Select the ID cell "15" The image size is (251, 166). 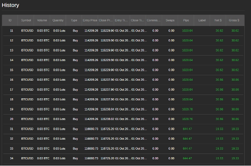[x=12, y=70]
